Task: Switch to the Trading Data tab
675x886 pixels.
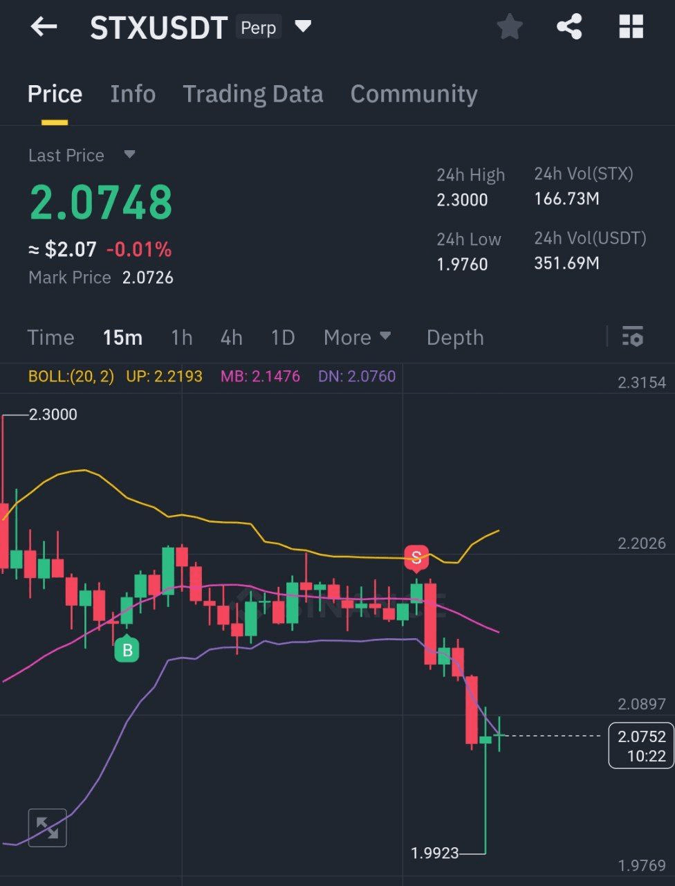Action: coord(252,94)
